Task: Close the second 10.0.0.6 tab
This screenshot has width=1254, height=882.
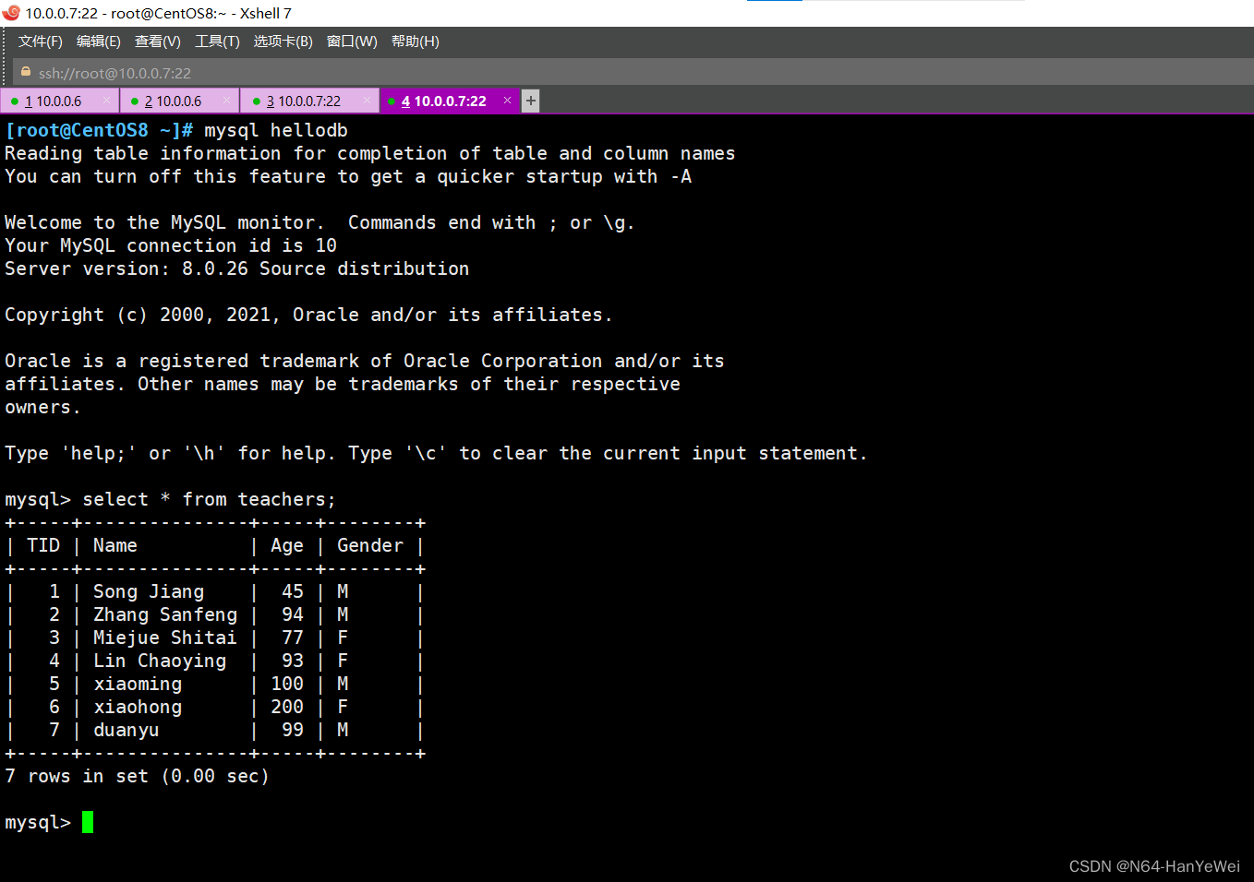Action: tap(226, 101)
